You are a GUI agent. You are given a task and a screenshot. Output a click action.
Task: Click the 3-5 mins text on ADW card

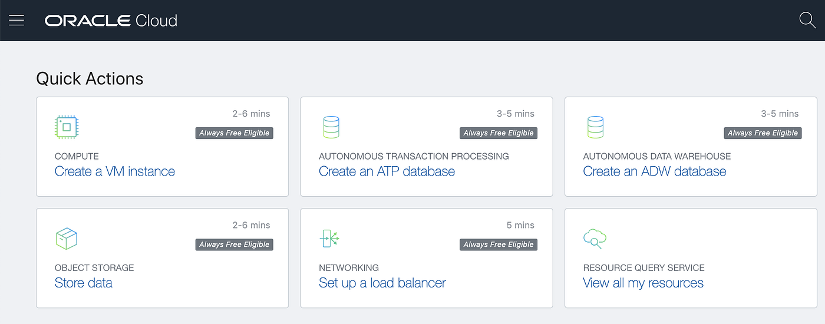[x=780, y=114]
